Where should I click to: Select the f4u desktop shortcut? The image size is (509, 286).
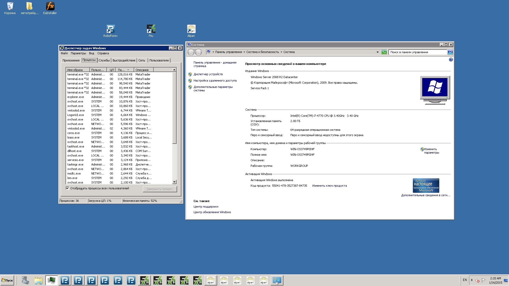pyautogui.click(x=151, y=31)
